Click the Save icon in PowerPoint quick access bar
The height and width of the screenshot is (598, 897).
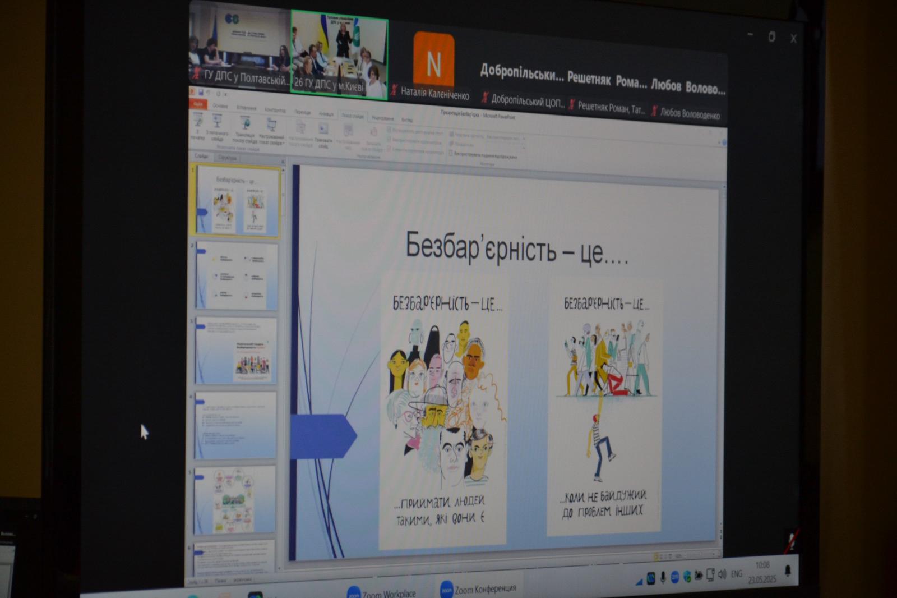click(200, 92)
